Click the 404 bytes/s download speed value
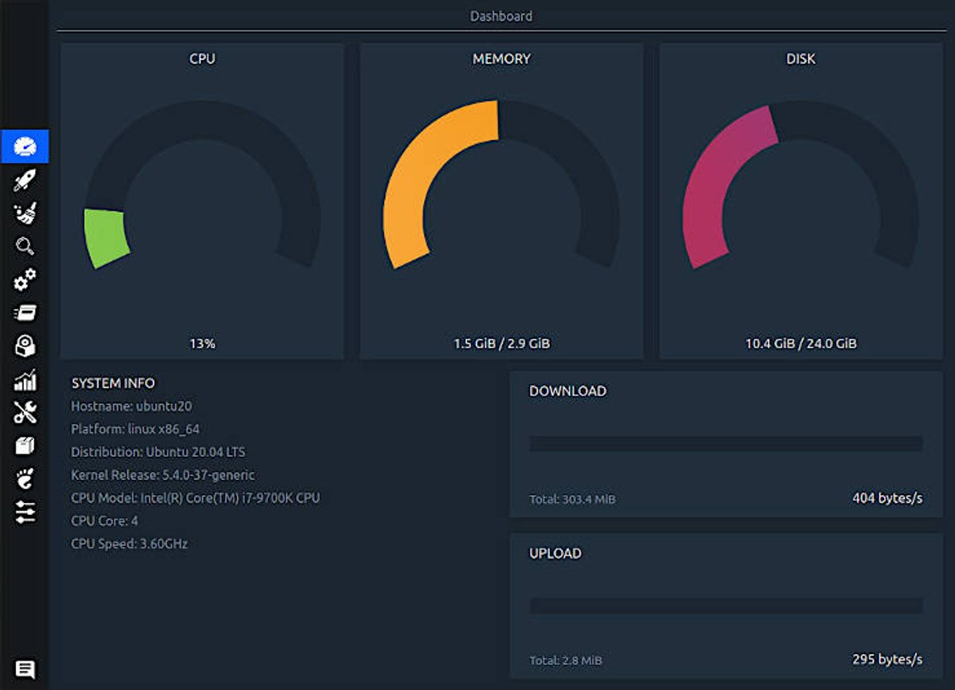This screenshot has width=955, height=690. click(x=890, y=498)
